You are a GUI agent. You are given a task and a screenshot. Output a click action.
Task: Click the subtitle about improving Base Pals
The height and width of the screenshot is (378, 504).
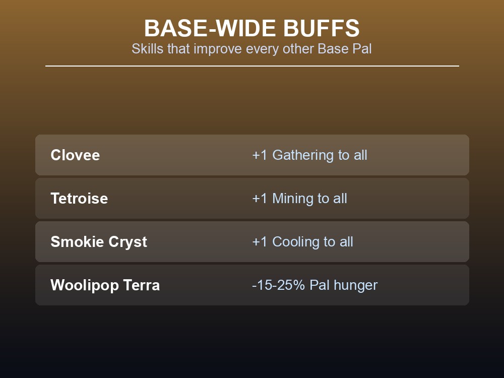[251, 49]
